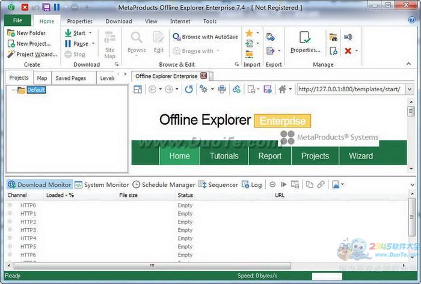The image size is (421, 284).
Task: Open the File menu
Action: click(x=17, y=20)
